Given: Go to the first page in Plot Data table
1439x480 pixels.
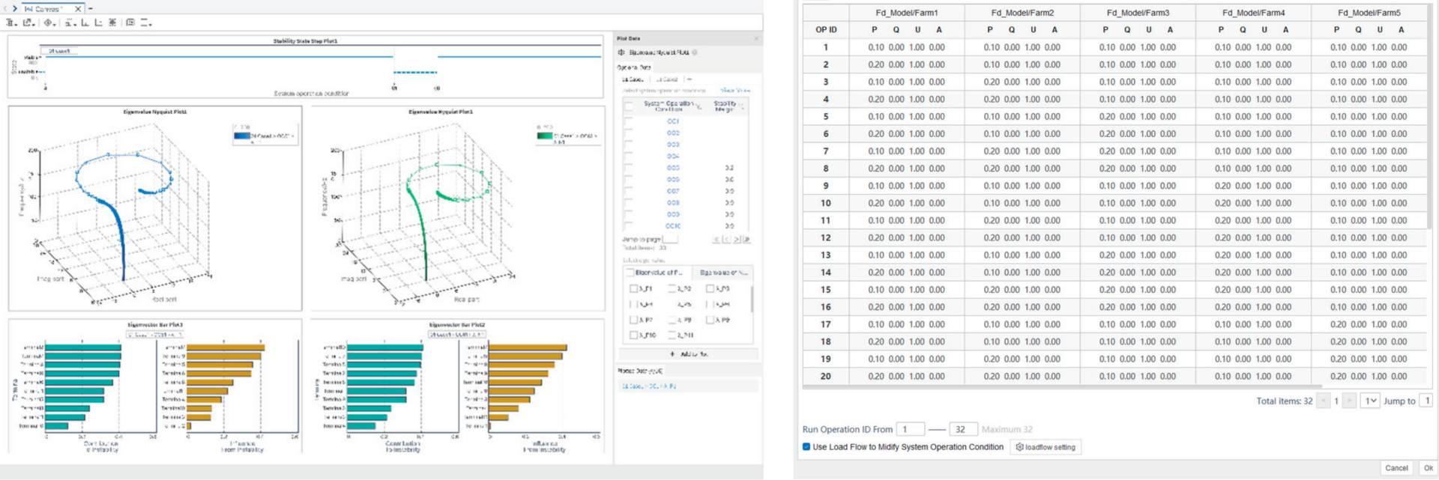Looking at the screenshot, I should [x=716, y=240].
